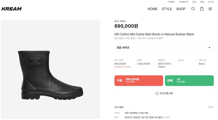This screenshot has width=218, height=120.
Task: Click the search magnifier icon
Action: pyautogui.click(x=193, y=9)
